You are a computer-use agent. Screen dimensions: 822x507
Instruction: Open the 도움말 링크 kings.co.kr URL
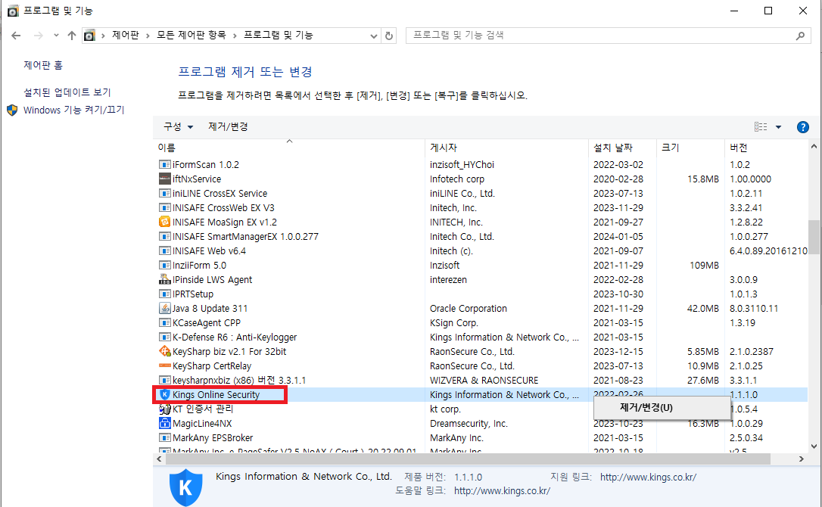click(502, 491)
